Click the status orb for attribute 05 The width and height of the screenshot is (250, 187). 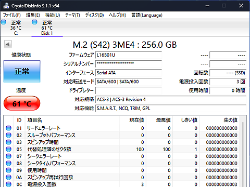pyautogui.click(x=8, y=149)
